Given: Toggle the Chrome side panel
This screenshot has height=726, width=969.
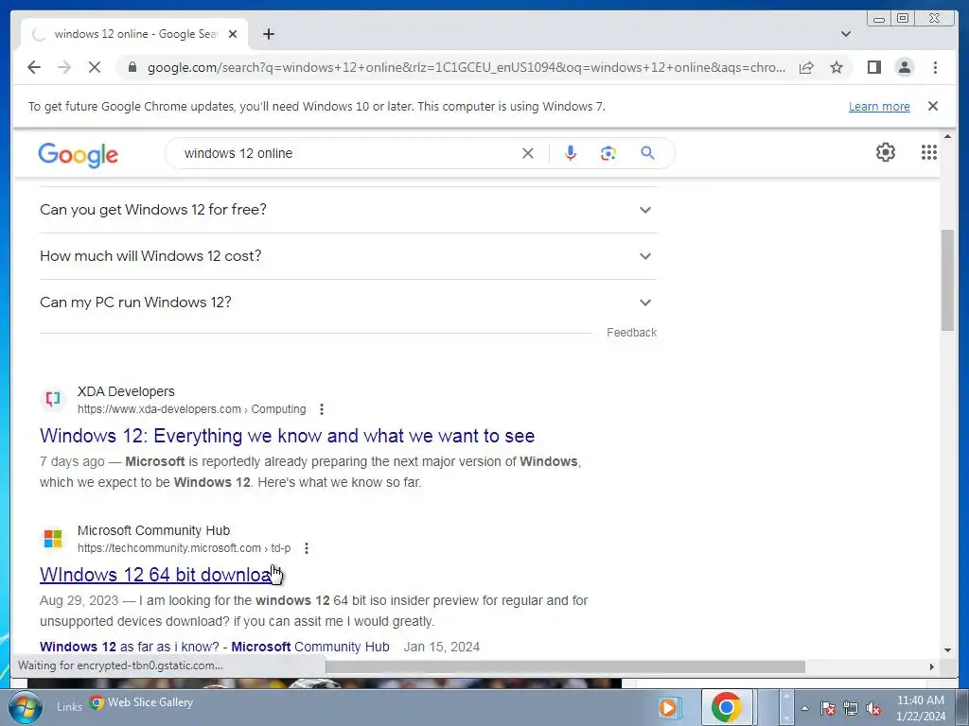Looking at the screenshot, I should [873, 67].
